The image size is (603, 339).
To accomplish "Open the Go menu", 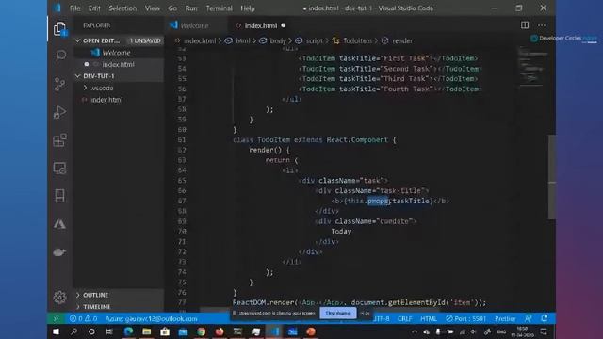I will [x=172, y=8].
